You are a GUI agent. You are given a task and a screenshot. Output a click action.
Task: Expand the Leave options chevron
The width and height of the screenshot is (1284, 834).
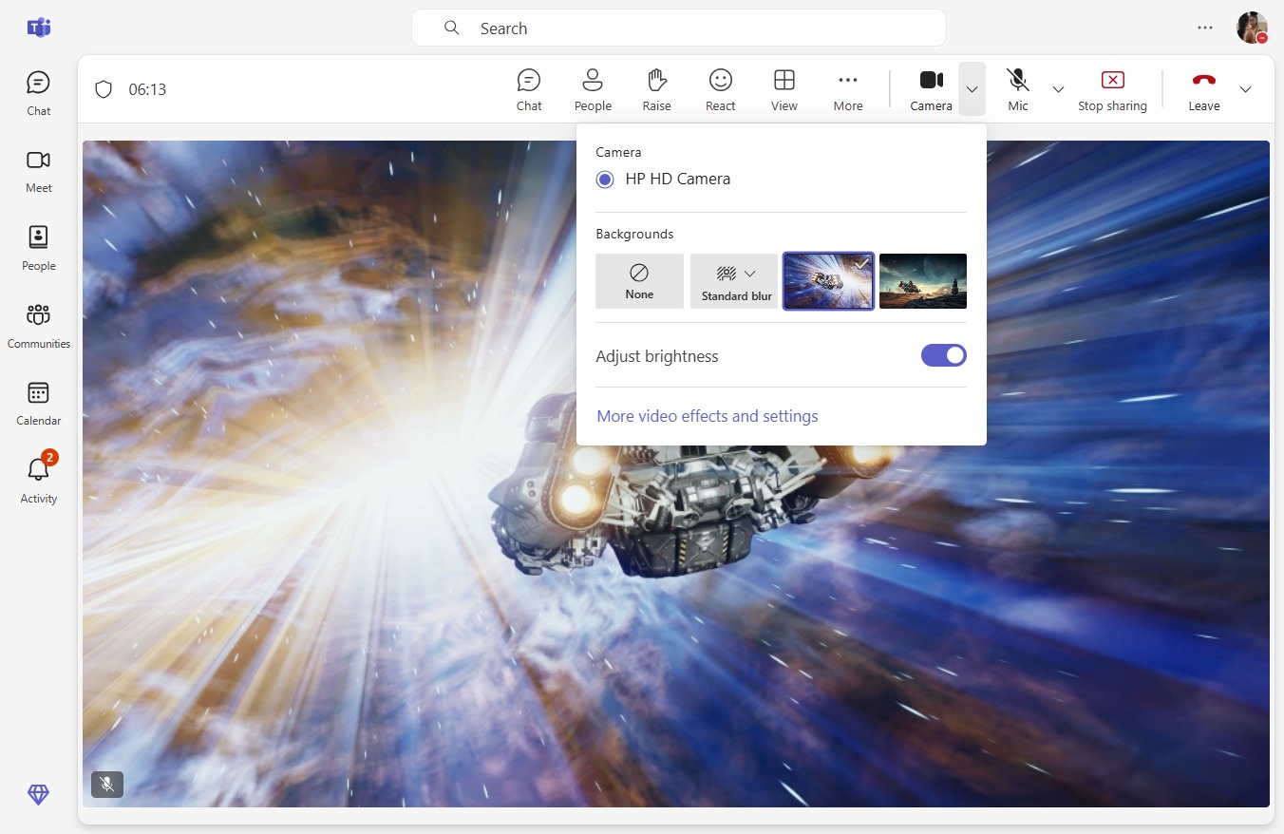[1246, 89]
